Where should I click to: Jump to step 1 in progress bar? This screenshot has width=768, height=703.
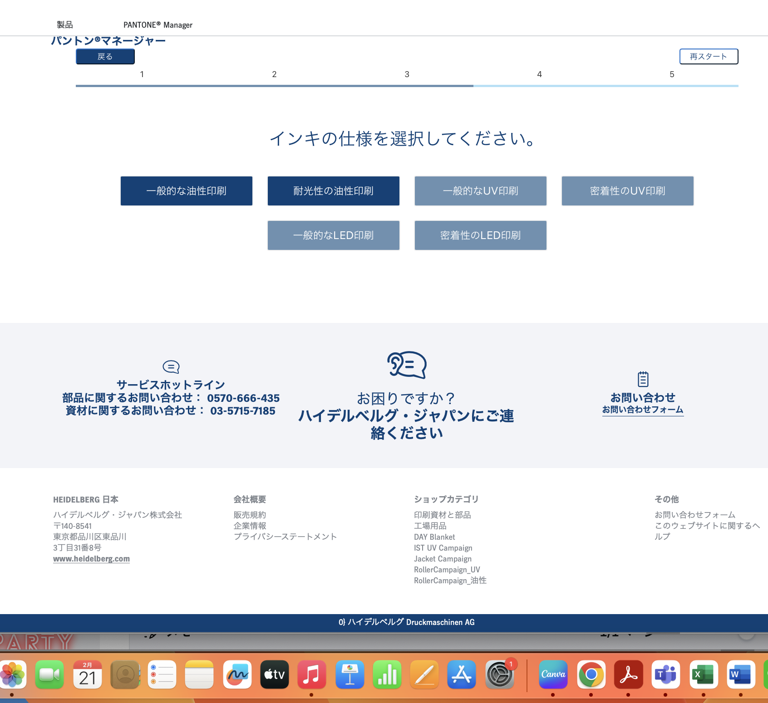point(142,74)
